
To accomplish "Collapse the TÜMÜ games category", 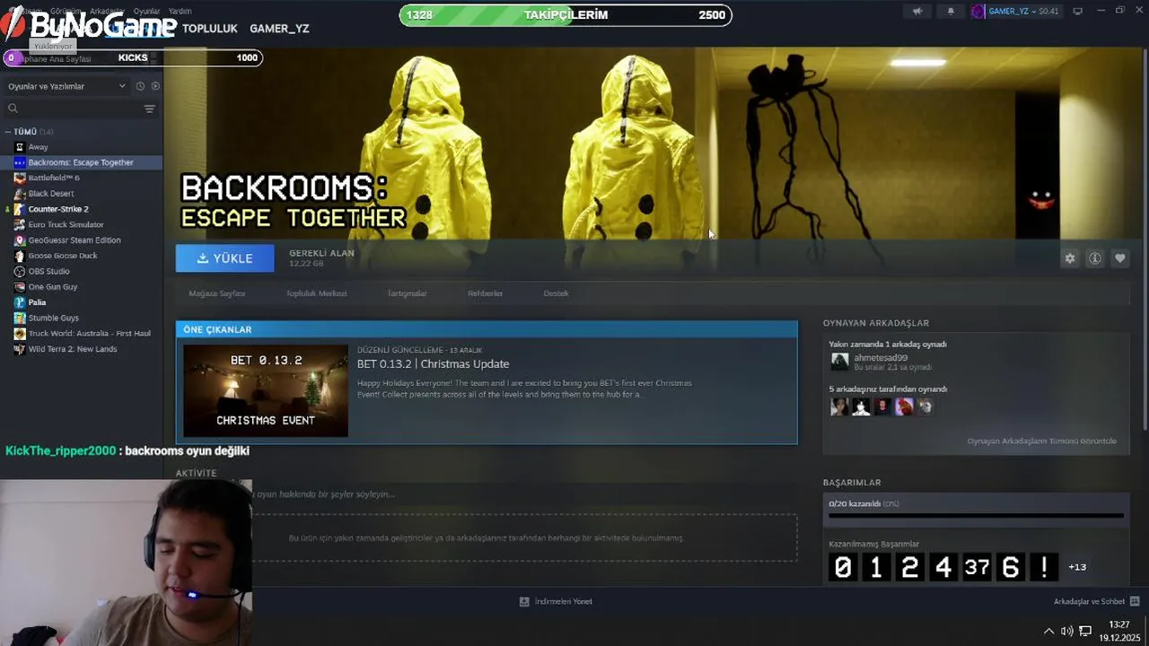I will point(7,132).
